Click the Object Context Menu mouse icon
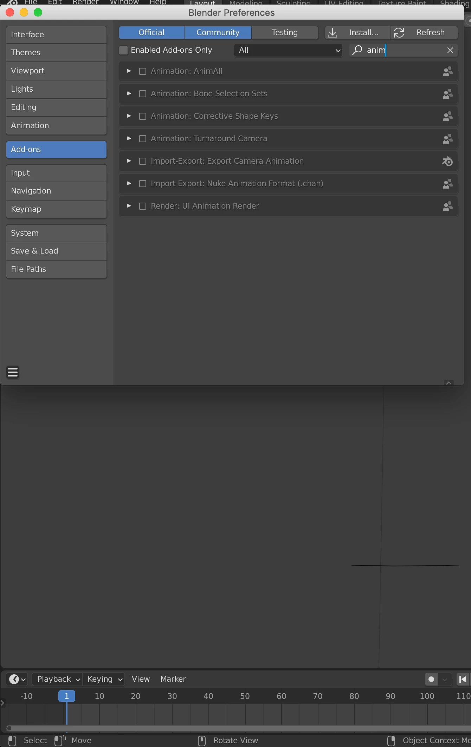 (x=391, y=740)
